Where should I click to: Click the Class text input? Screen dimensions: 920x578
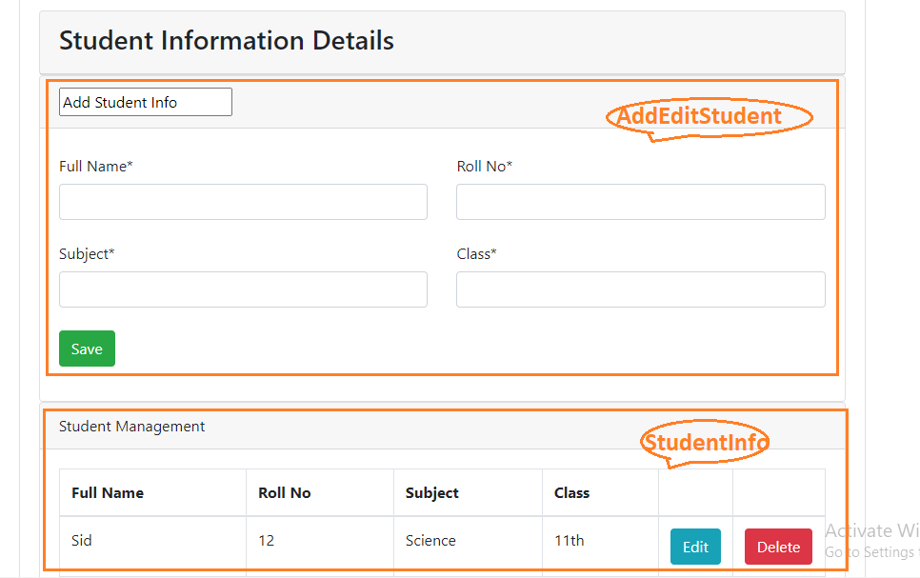point(640,289)
